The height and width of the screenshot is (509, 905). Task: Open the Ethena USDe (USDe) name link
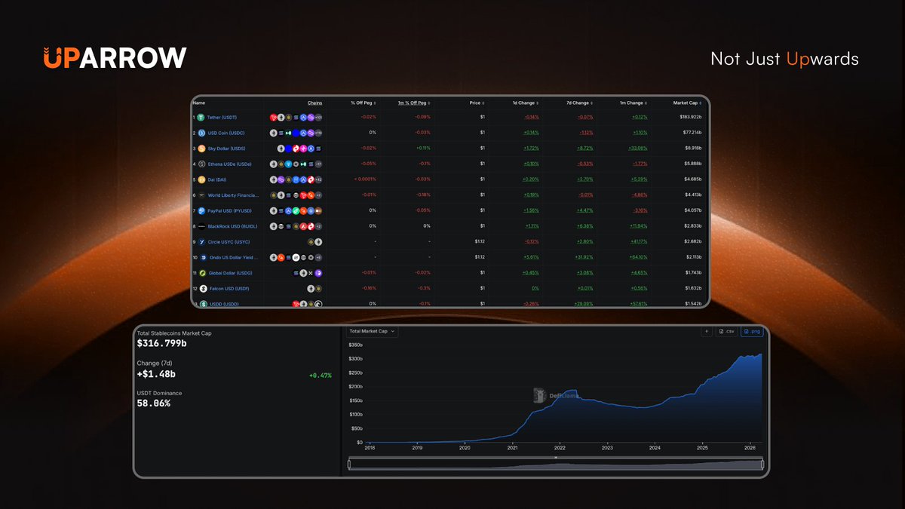click(229, 164)
